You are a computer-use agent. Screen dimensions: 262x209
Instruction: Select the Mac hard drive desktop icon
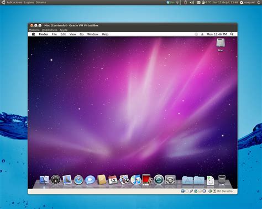[x=221, y=43]
